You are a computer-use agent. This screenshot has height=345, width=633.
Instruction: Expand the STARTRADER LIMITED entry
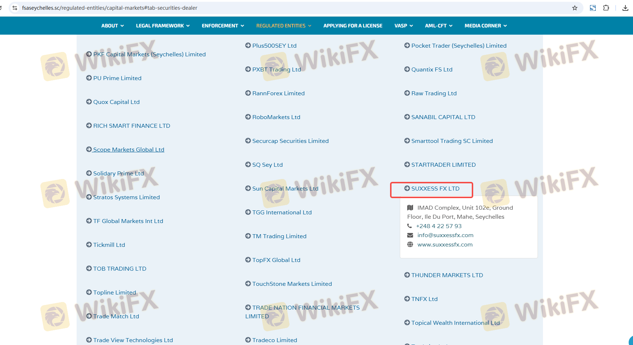[x=443, y=165]
